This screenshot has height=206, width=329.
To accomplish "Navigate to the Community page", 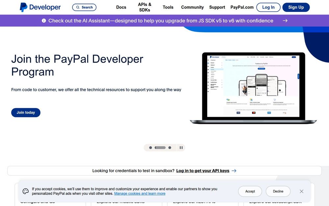I will [192, 7].
